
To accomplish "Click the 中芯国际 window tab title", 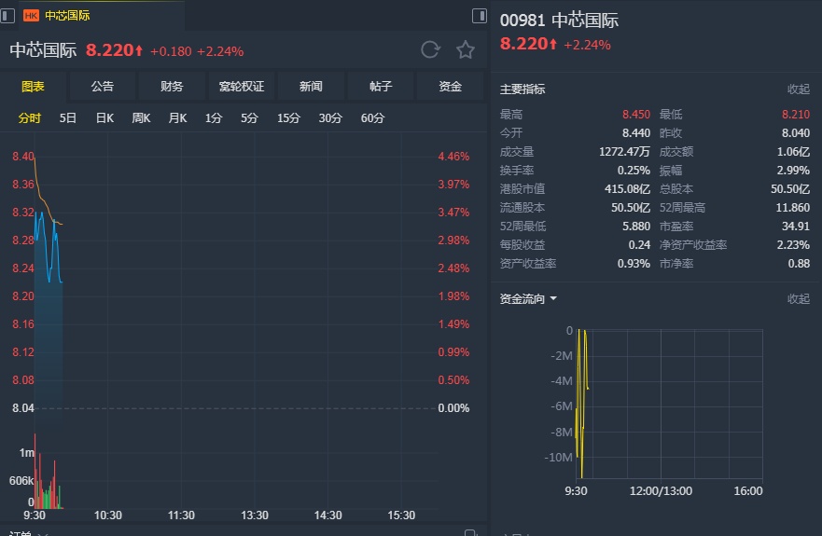I will click(67, 15).
